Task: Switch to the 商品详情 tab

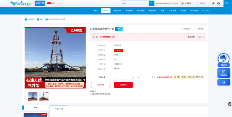Action: pyautogui.click(x=59, y=108)
